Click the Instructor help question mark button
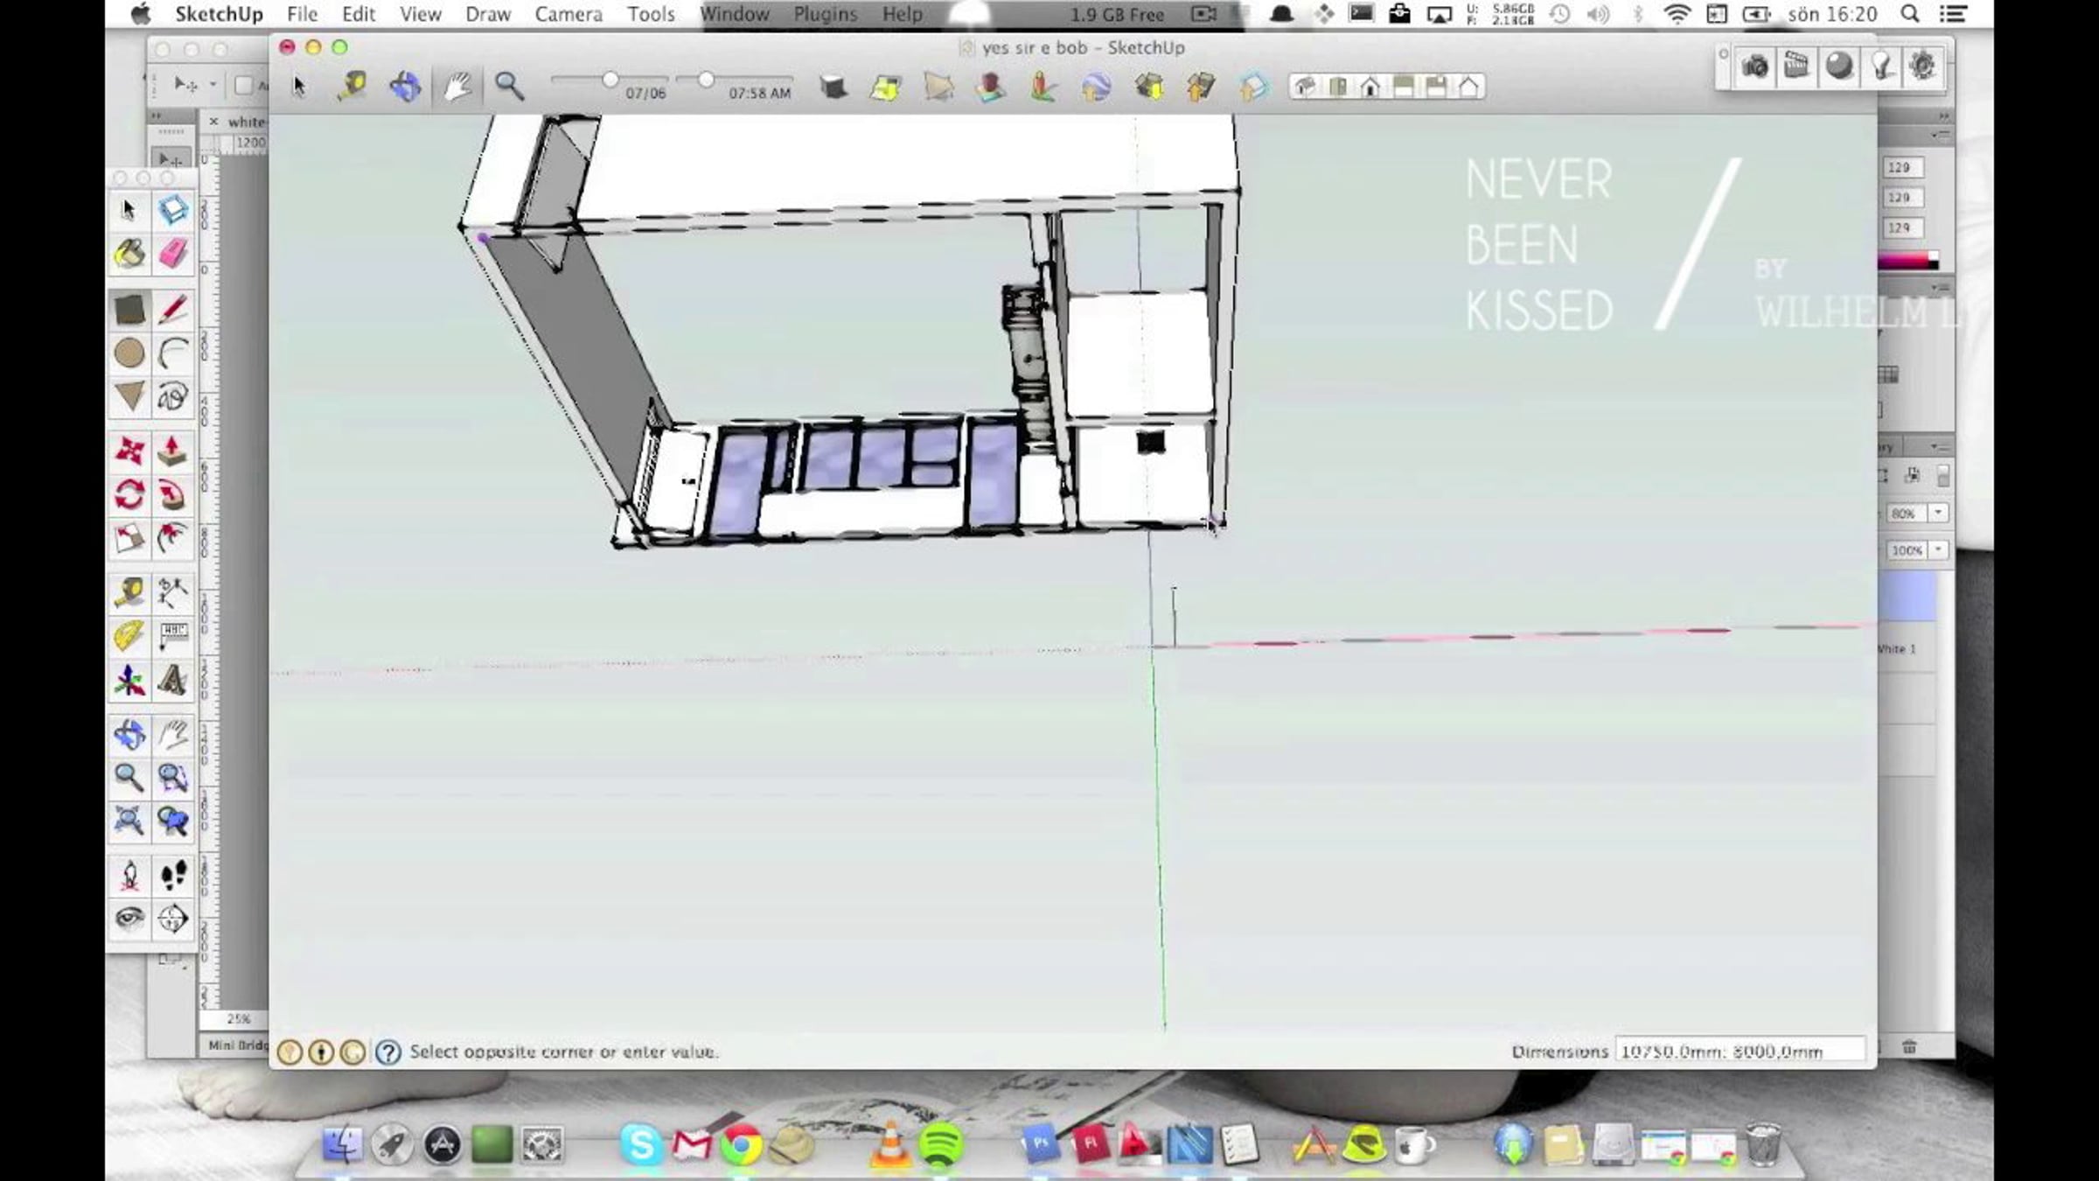The width and height of the screenshot is (2099, 1181). (x=387, y=1052)
